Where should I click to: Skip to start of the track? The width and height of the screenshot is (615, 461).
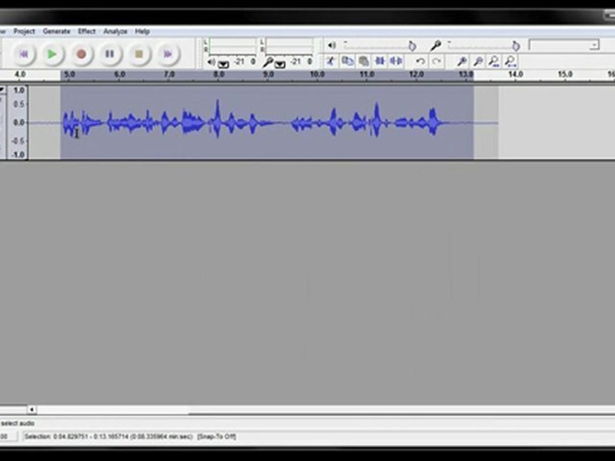tap(24, 54)
